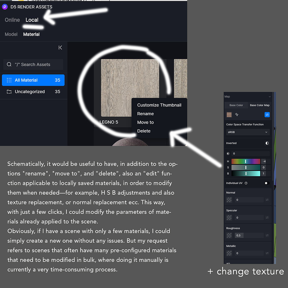The width and height of the screenshot is (288, 288).
Task: Click the brightness value field showing 0
Action: pyautogui.click(x=250, y=154)
